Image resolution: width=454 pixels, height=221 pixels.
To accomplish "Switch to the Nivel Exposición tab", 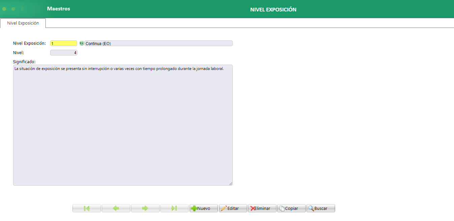I will (23, 23).
